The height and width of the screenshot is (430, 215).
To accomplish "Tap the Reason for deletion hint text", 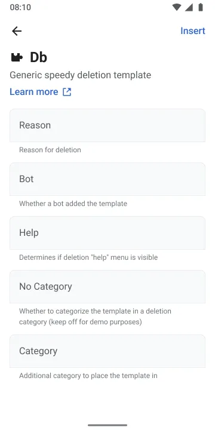I will click(50, 150).
